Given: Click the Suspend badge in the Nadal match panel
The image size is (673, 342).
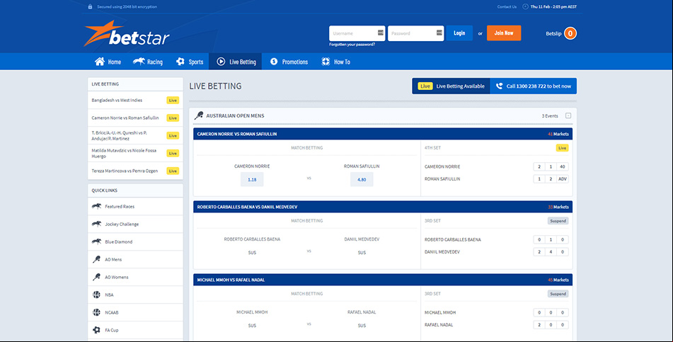Looking at the screenshot, I should click(x=558, y=294).
